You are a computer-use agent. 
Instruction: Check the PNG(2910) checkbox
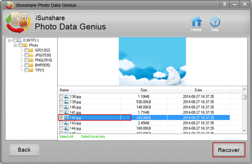point(26,60)
